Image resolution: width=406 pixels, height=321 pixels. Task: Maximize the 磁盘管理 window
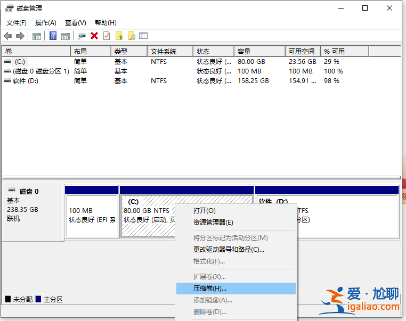(x=365, y=9)
